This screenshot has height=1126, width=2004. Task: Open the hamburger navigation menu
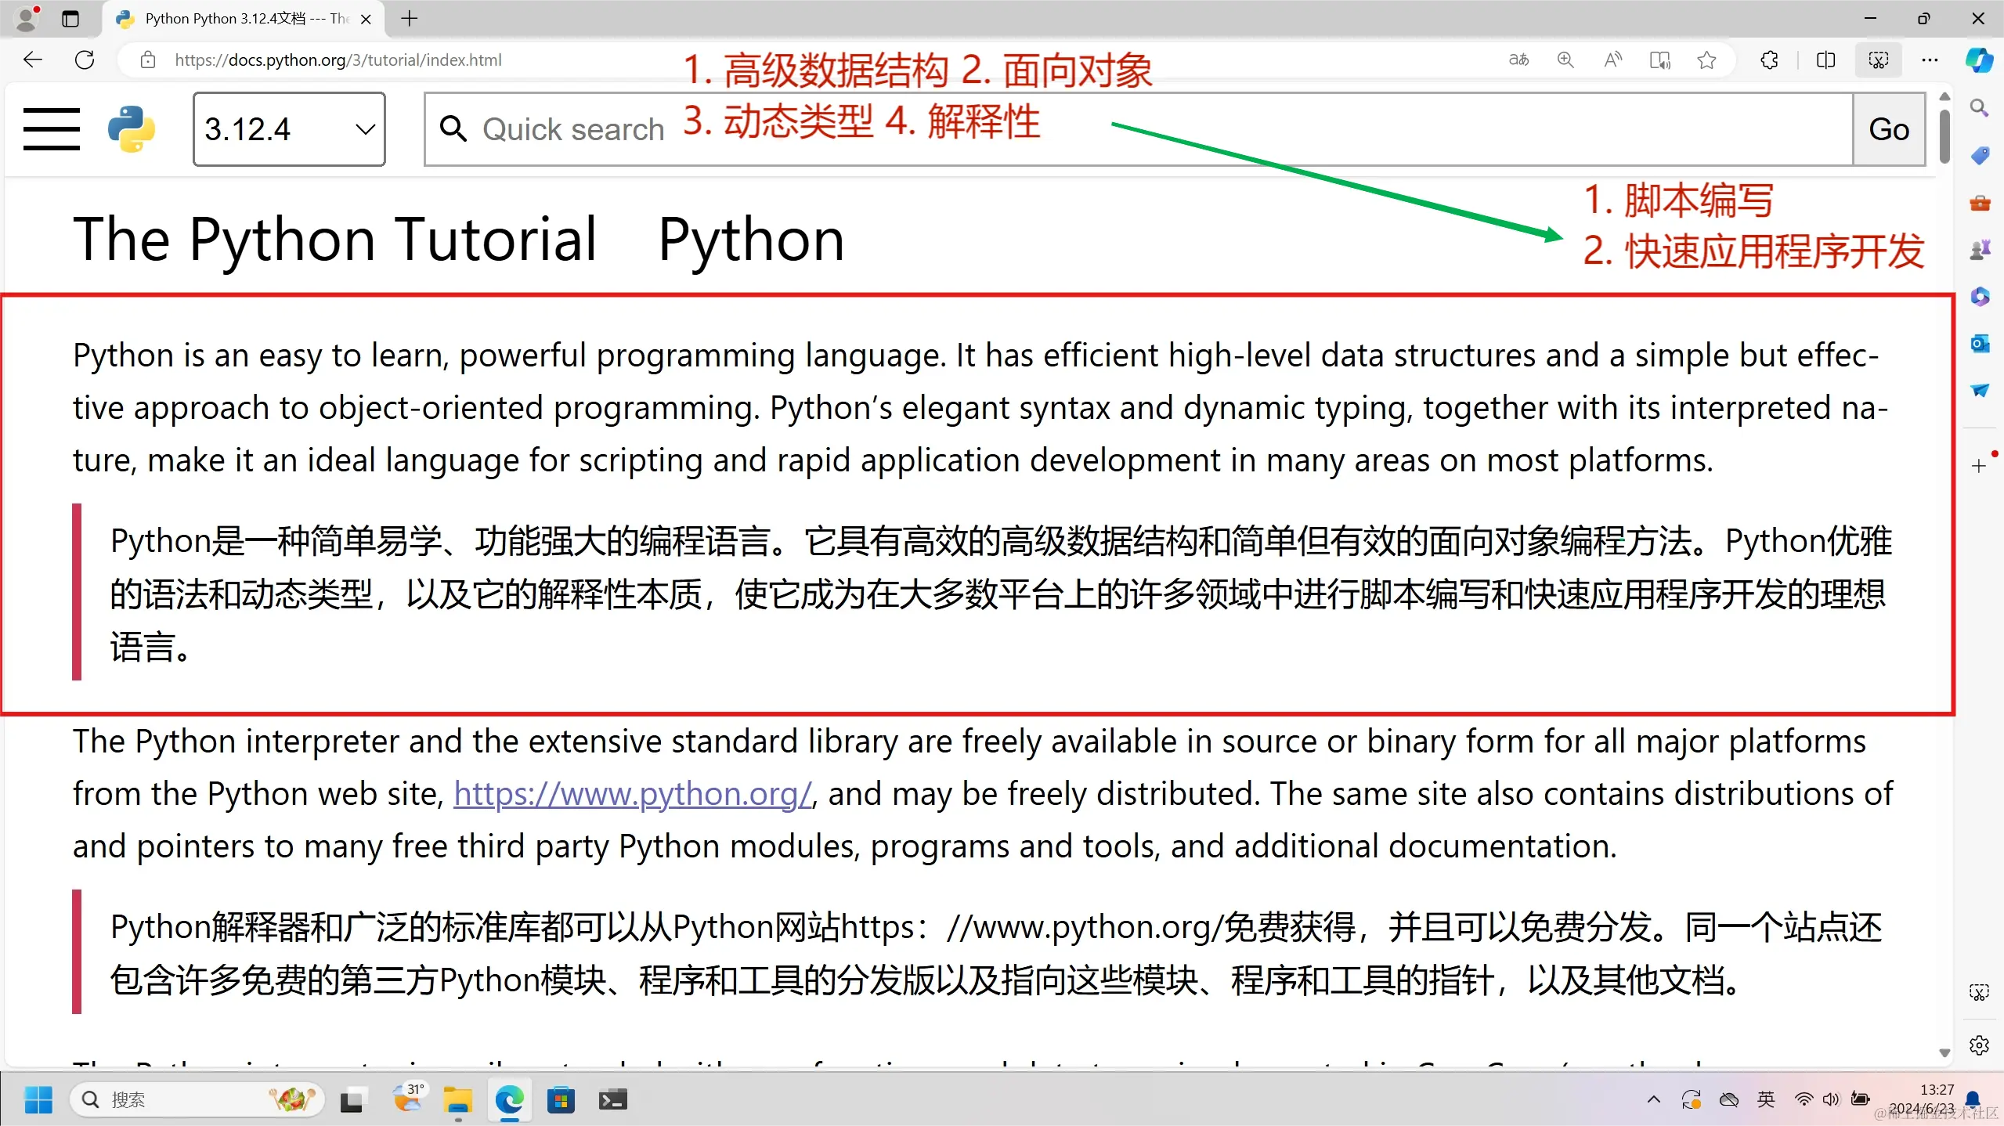click(52, 129)
